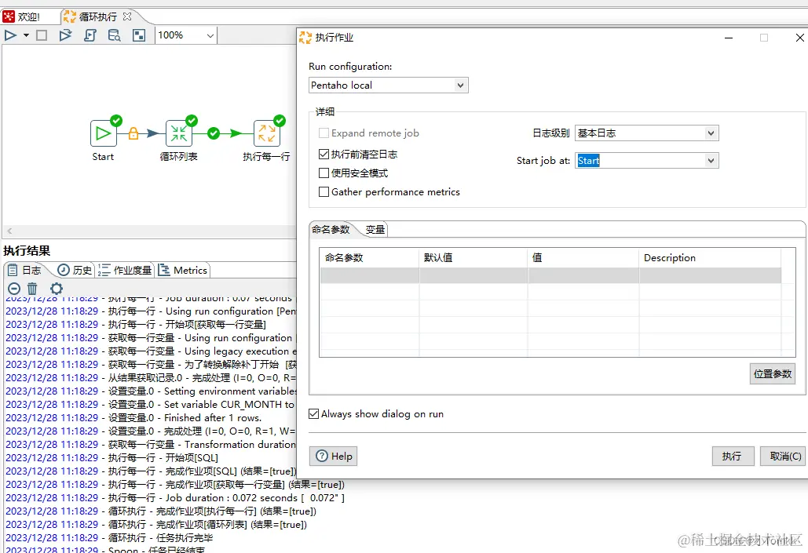808x553 pixels.
Task: Stop the running job via stop icon
Action: 42,35
